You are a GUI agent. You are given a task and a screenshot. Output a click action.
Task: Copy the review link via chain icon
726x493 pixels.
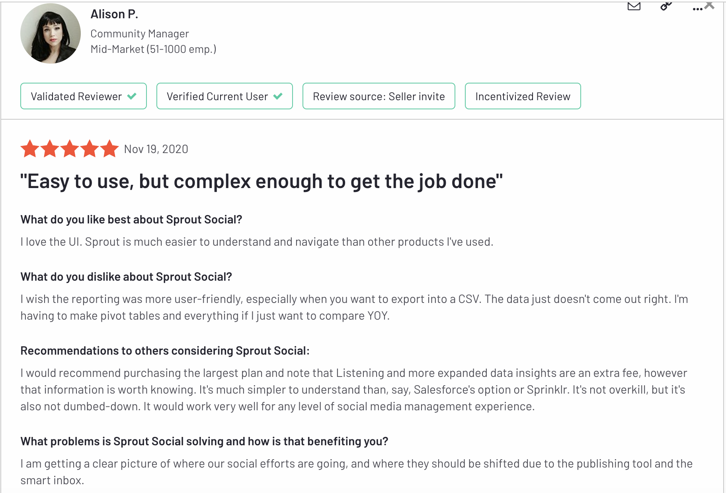666,6
